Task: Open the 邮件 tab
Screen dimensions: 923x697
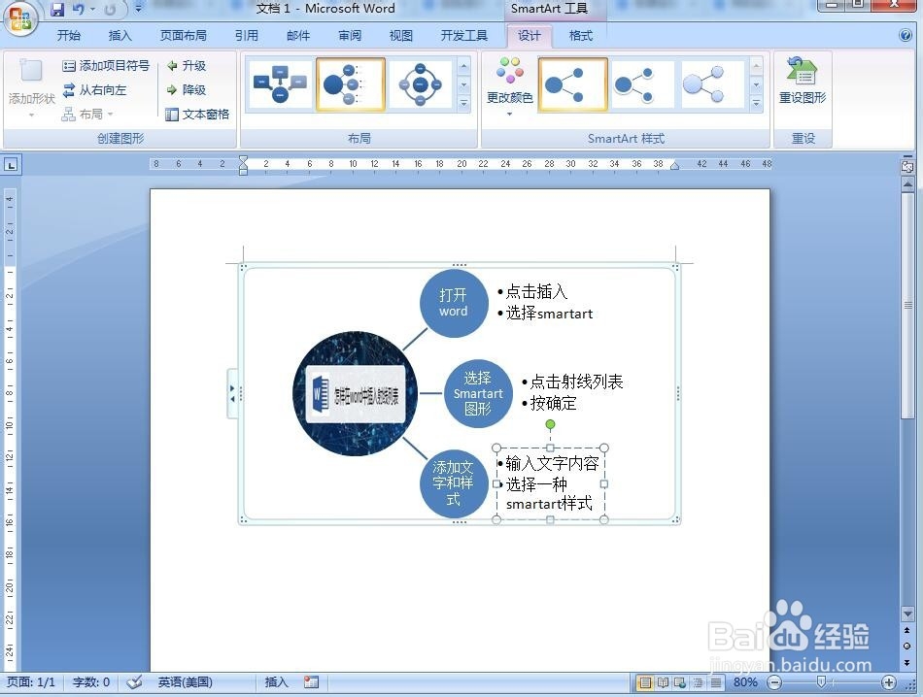Action: click(x=298, y=35)
